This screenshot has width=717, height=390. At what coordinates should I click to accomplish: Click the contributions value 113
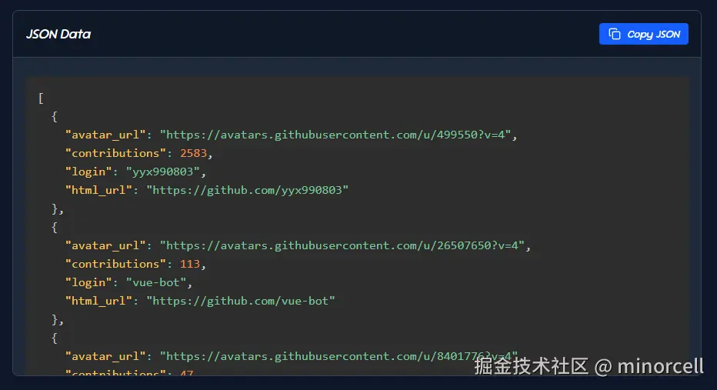190,265
